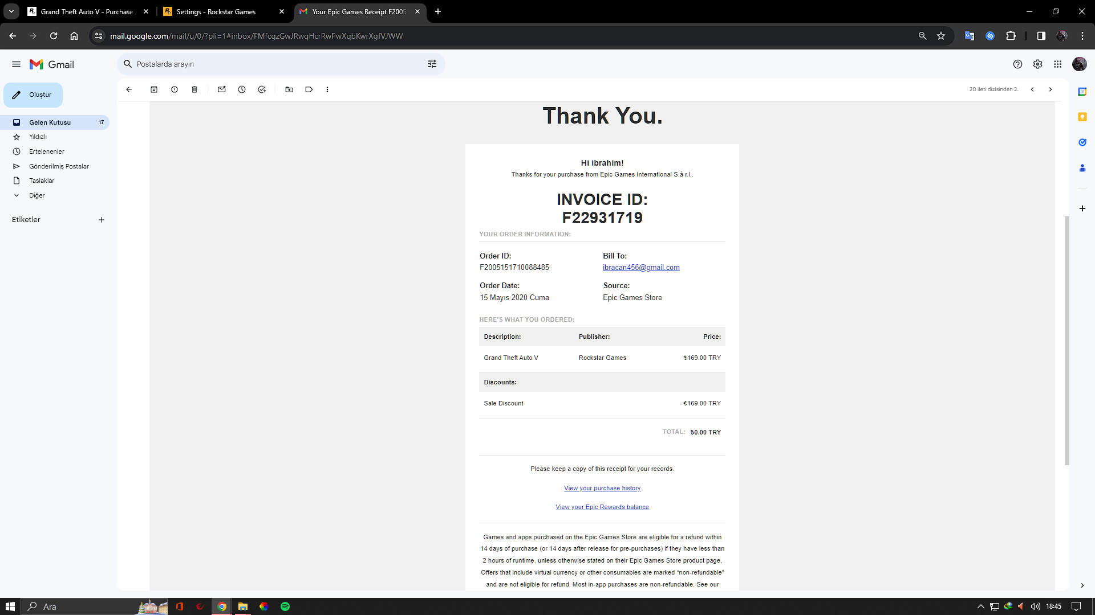Star this page with bookmark icon

(x=941, y=36)
